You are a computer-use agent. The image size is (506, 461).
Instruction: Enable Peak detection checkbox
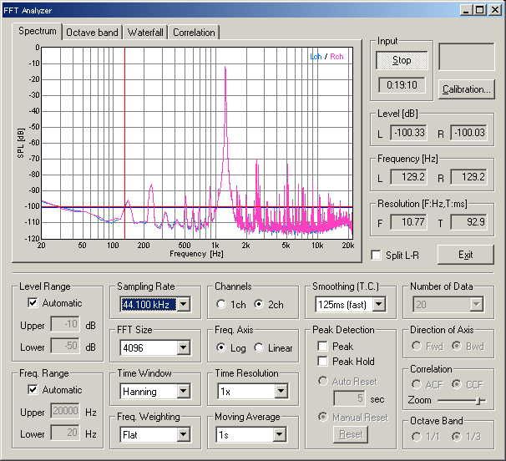[x=322, y=347]
